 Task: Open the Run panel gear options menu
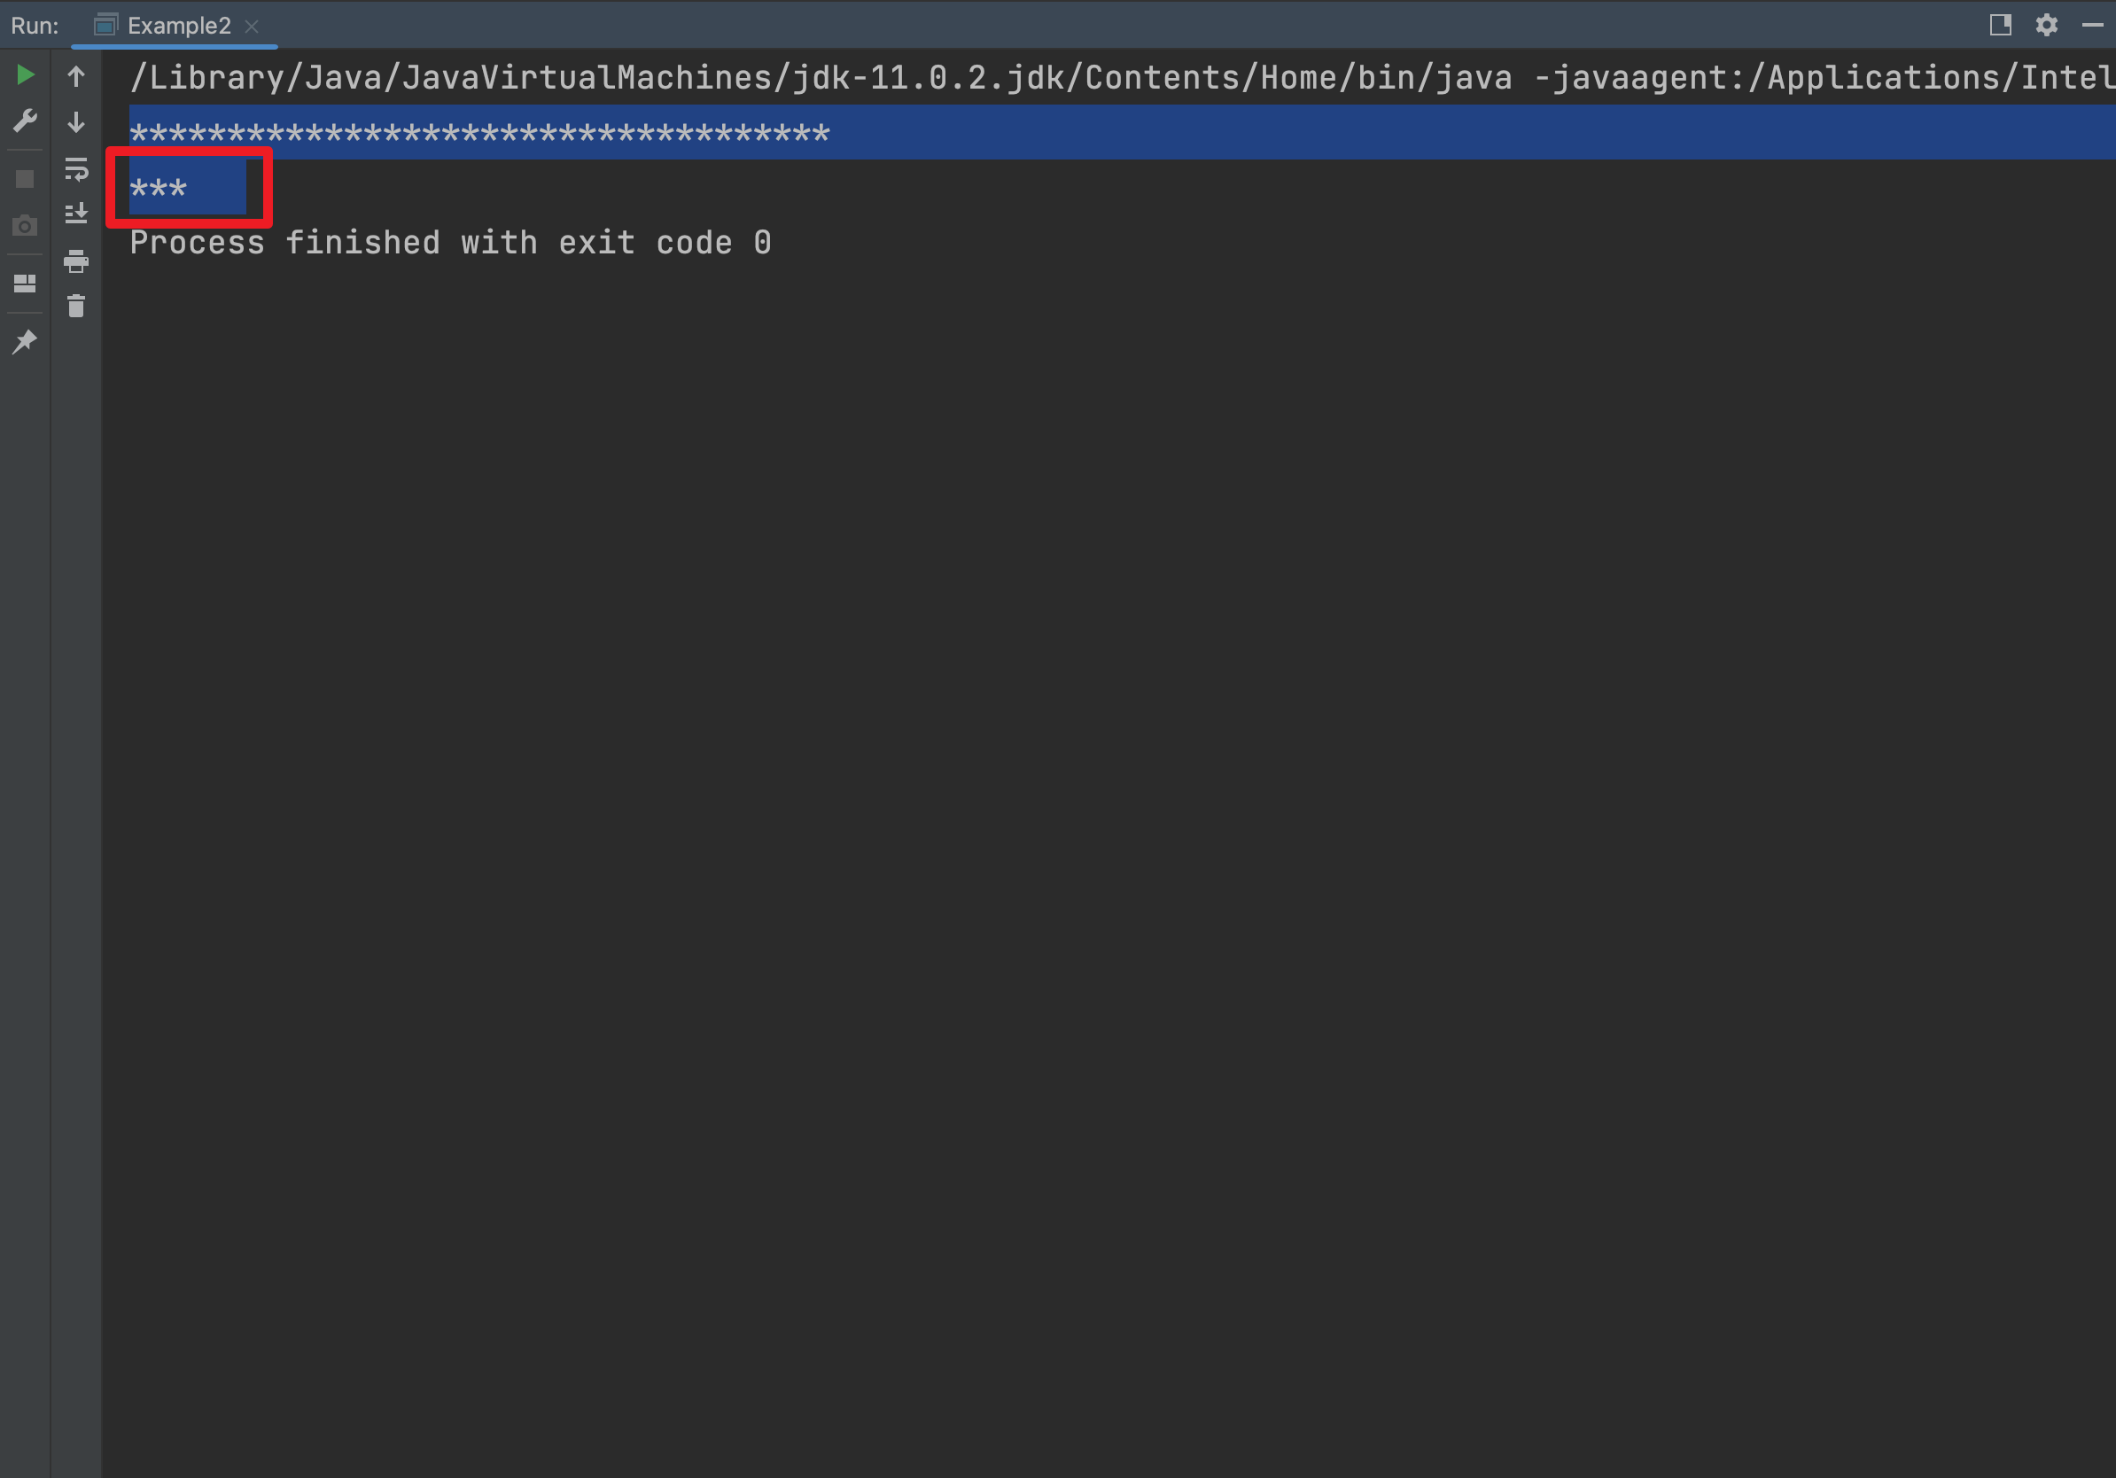2046,25
